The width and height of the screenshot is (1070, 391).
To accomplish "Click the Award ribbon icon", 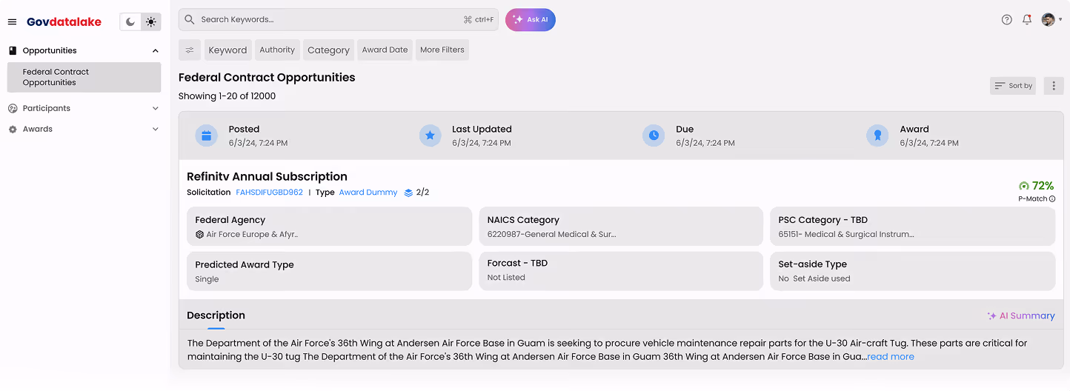I will point(877,136).
